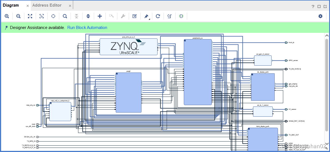Click the scrollbar up arrow
The width and height of the screenshot is (330, 152).
tap(327, 35)
